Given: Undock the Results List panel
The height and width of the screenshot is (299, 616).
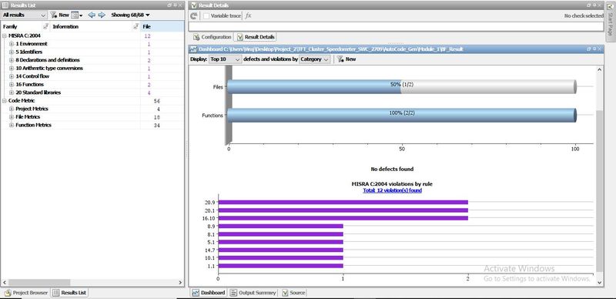Looking at the screenshot, I should click(x=169, y=5).
